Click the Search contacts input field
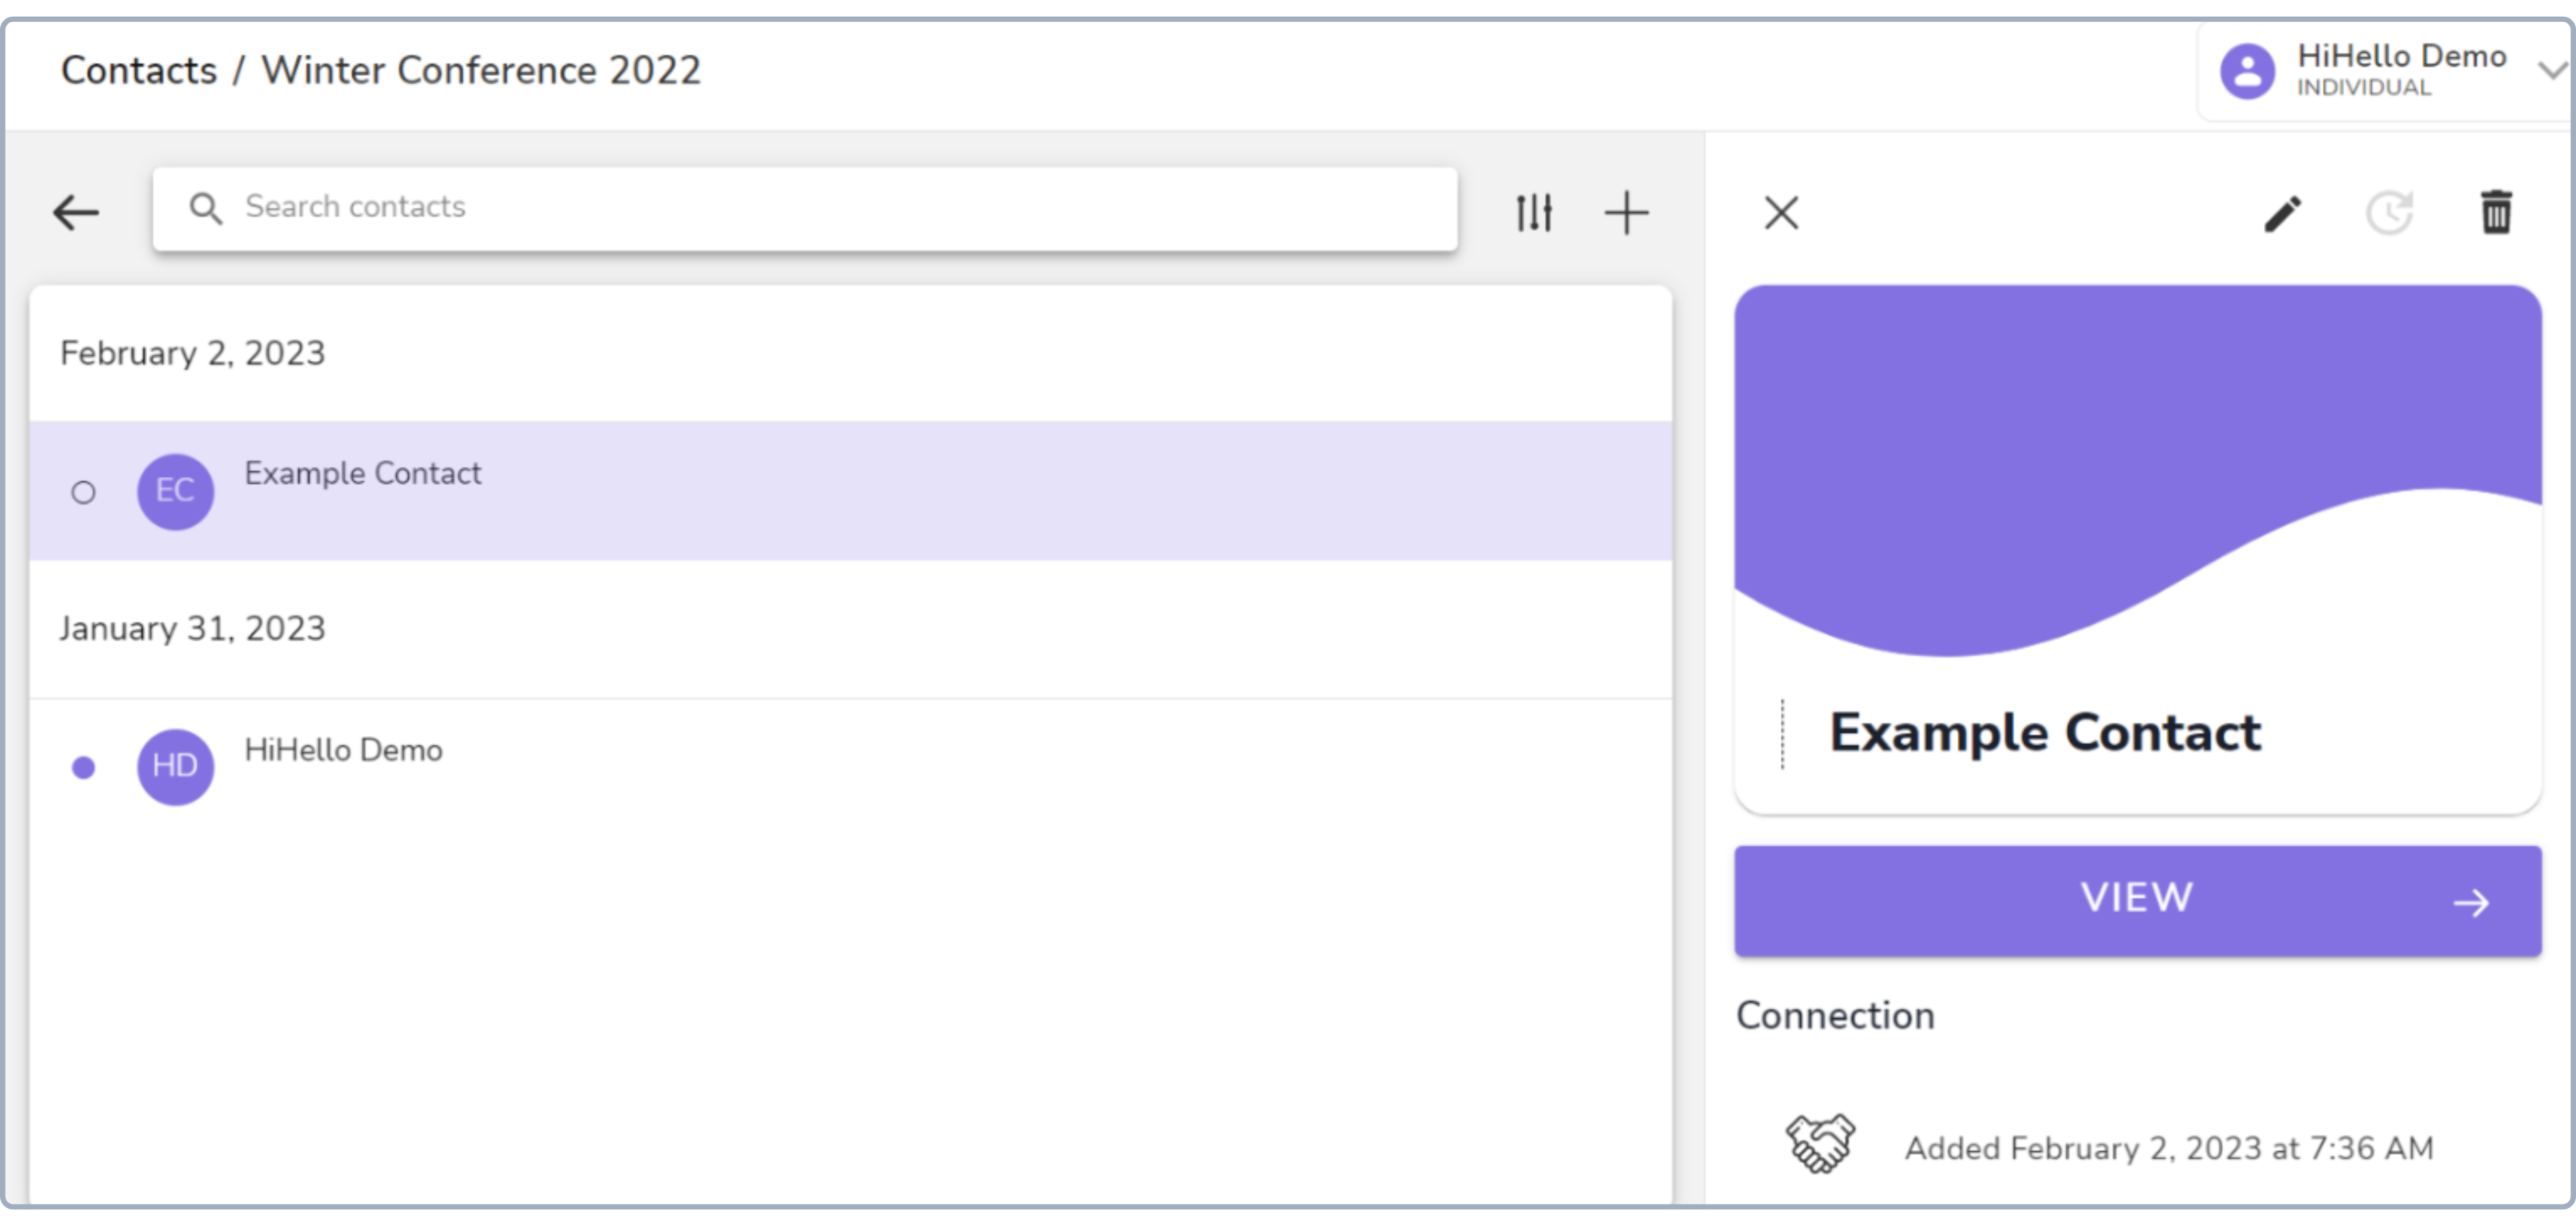The width and height of the screenshot is (2576, 1226). point(805,208)
